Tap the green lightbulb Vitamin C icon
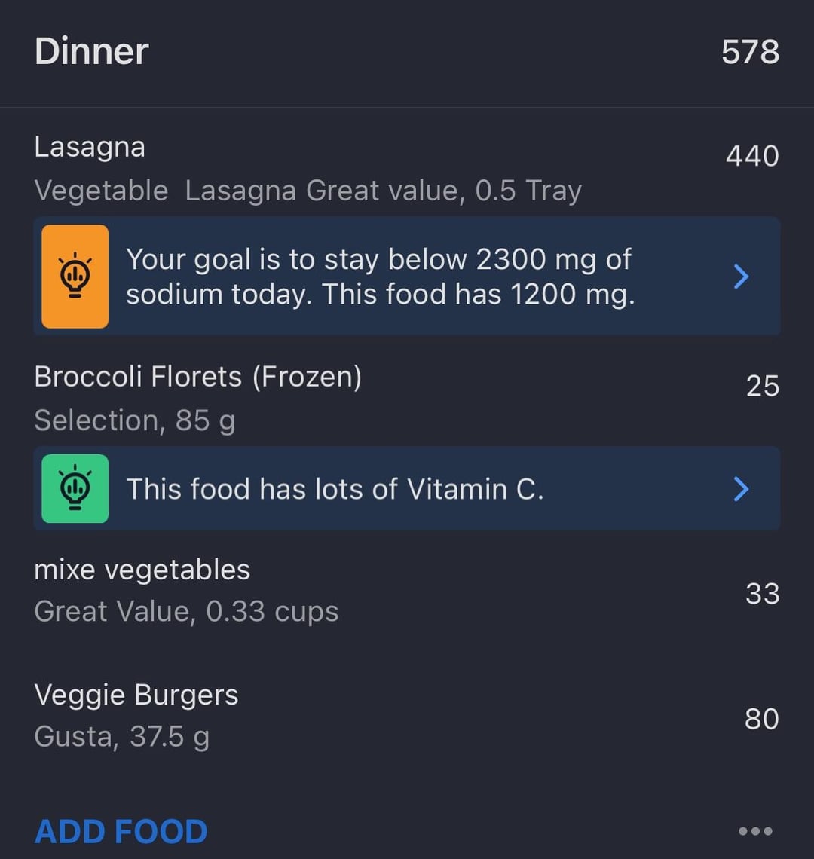 pyautogui.click(x=75, y=488)
